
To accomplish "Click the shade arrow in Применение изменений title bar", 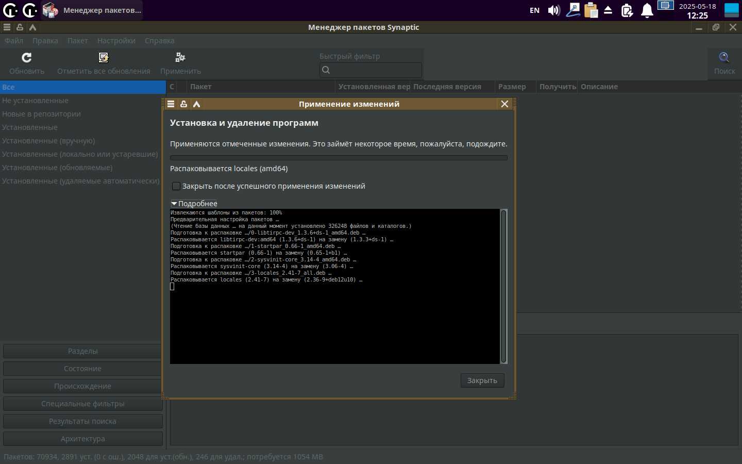I will coord(196,104).
